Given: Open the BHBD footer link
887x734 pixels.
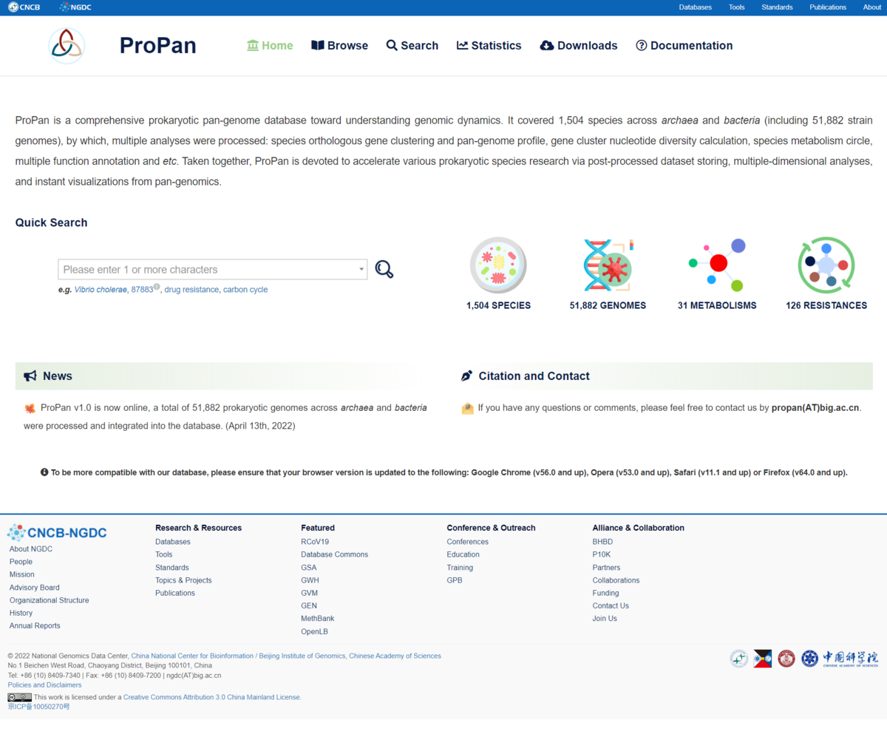Looking at the screenshot, I should tap(602, 542).
